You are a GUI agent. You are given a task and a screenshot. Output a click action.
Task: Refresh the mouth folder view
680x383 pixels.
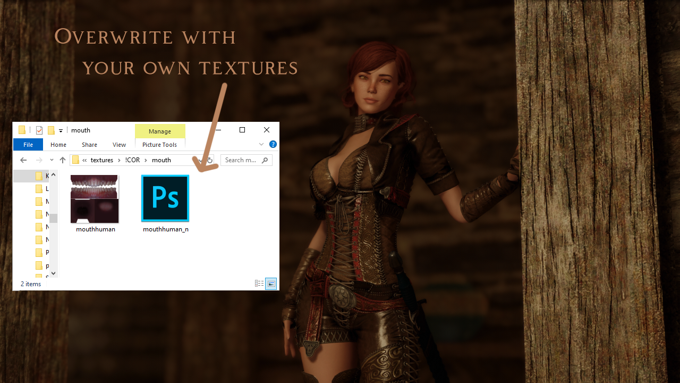(210, 160)
